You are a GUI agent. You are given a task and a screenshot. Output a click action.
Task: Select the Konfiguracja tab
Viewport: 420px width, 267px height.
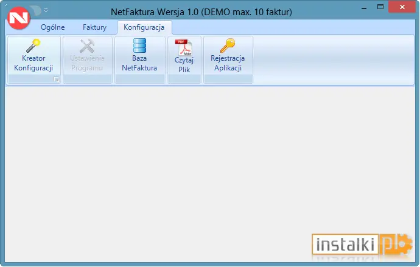point(144,27)
